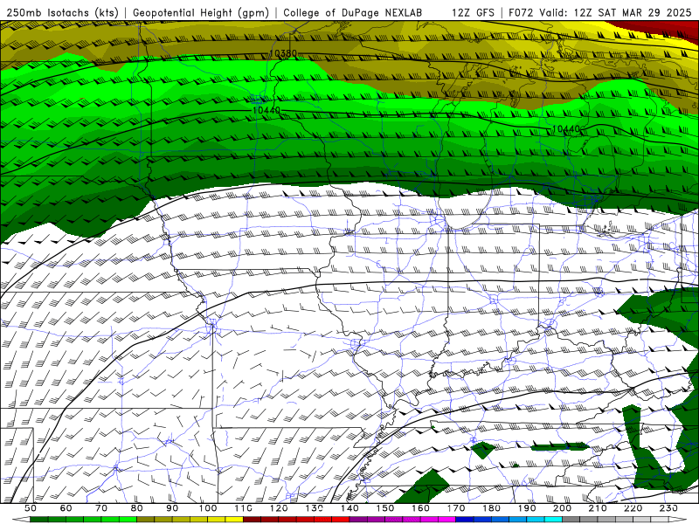Click the eastern 10440 contour label
Screen dimensions: 699x524
(x=565, y=128)
